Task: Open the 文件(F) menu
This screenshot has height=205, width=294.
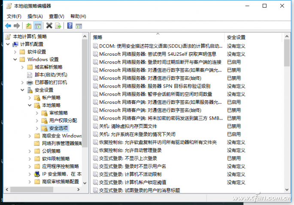Action: [14, 16]
